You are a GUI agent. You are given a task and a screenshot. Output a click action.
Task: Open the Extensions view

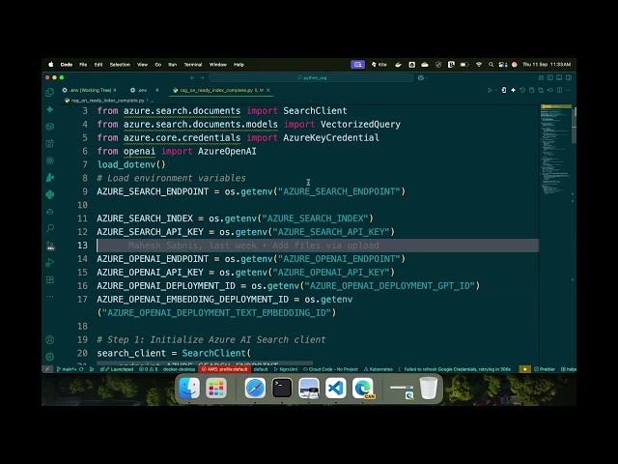(x=50, y=279)
